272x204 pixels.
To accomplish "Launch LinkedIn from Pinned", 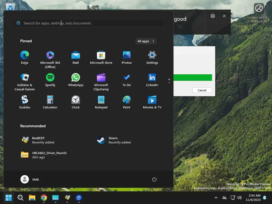I will [152, 80].
